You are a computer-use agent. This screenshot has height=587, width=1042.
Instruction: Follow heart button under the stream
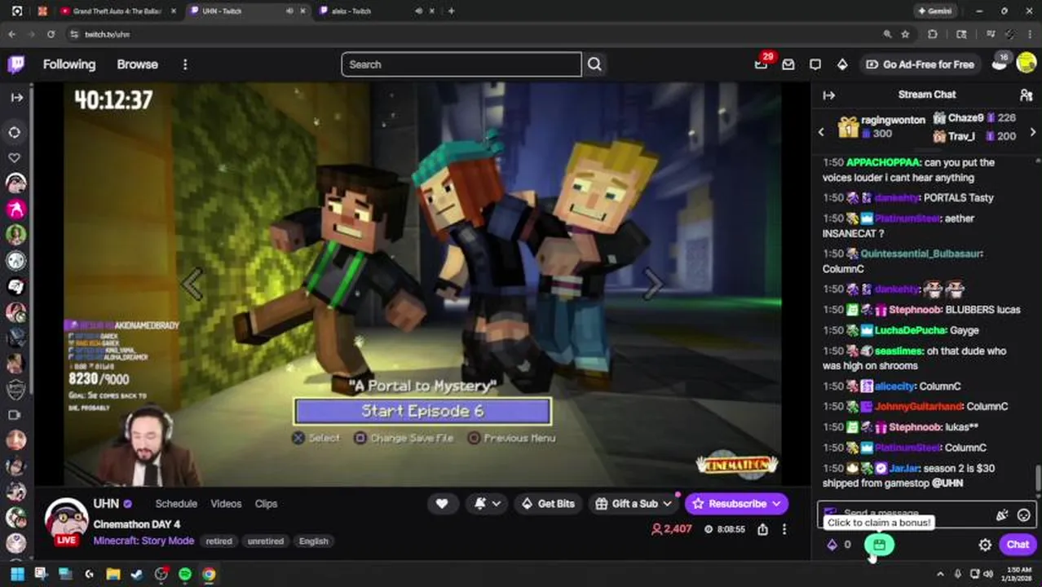pos(442,504)
